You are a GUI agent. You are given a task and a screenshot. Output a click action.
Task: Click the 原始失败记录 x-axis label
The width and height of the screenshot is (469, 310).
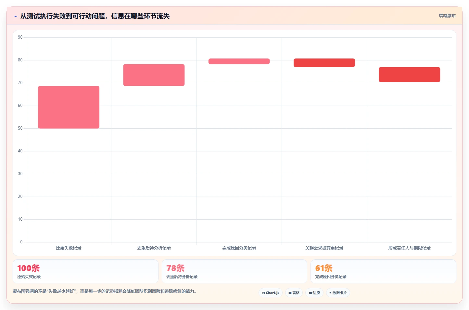click(x=69, y=248)
